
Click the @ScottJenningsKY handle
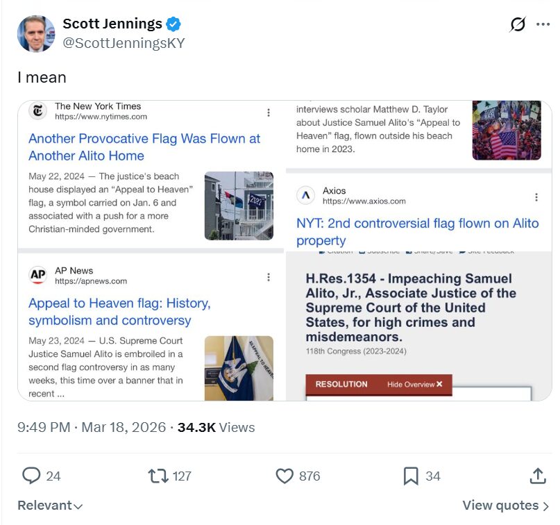pyautogui.click(x=124, y=42)
